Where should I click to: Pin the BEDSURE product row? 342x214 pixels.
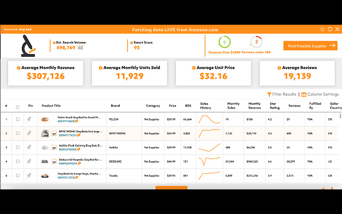pyautogui.click(x=29, y=162)
